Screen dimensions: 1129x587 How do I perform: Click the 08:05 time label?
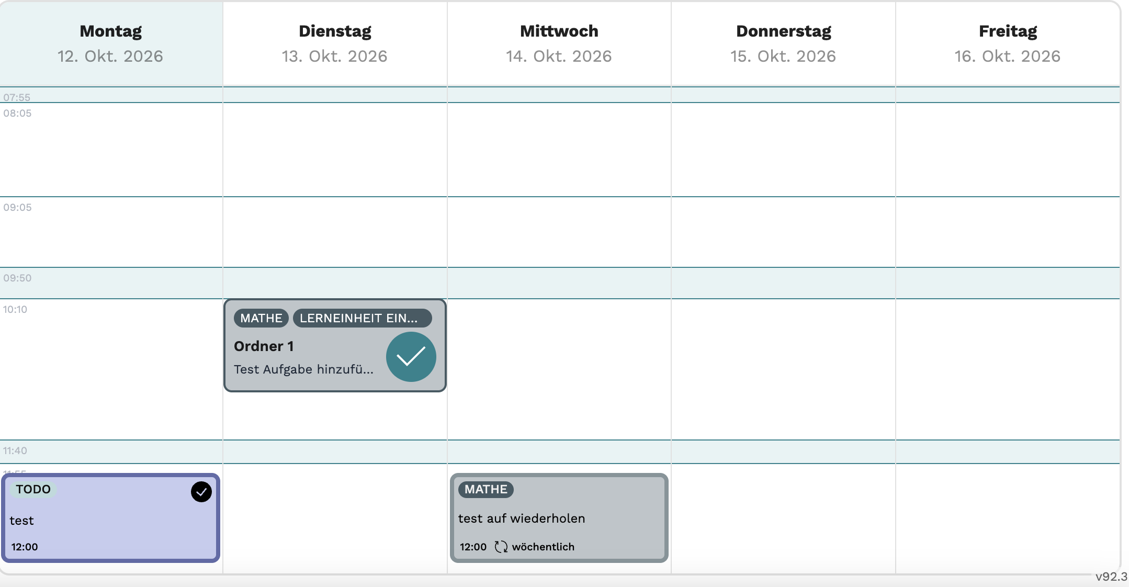17,113
